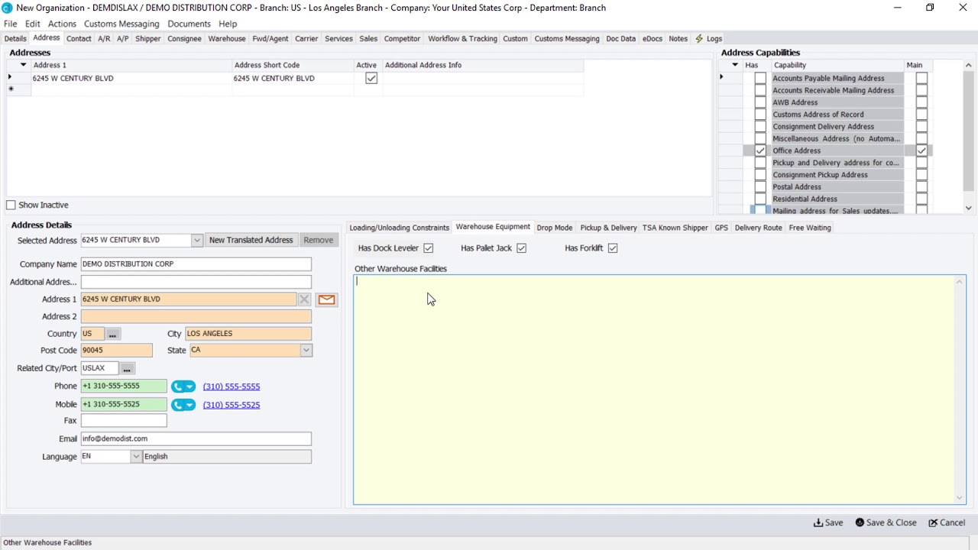This screenshot has width=978, height=550.
Task: Click the envelope icon beside Address 1
Action: [326, 299]
